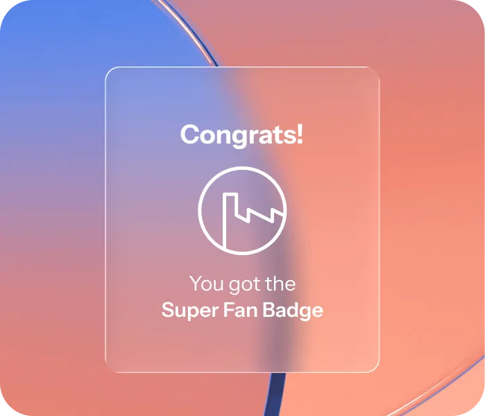The width and height of the screenshot is (485, 416).
Task: Click the factory badge icon in circle
Action: point(242,211)
